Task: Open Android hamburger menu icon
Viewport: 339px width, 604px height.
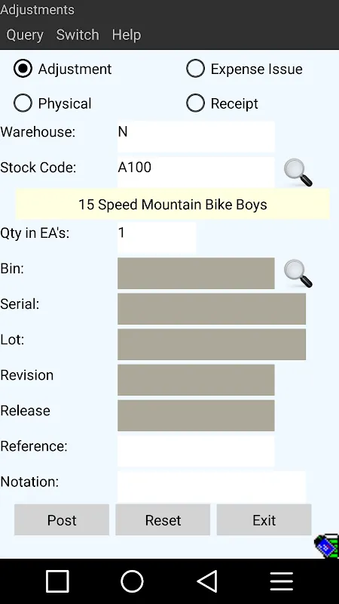Action: (281, 581)
